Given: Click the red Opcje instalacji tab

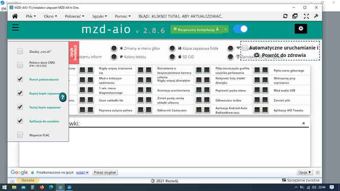Looking at the screenshot, I should click(x=74, y=53).
